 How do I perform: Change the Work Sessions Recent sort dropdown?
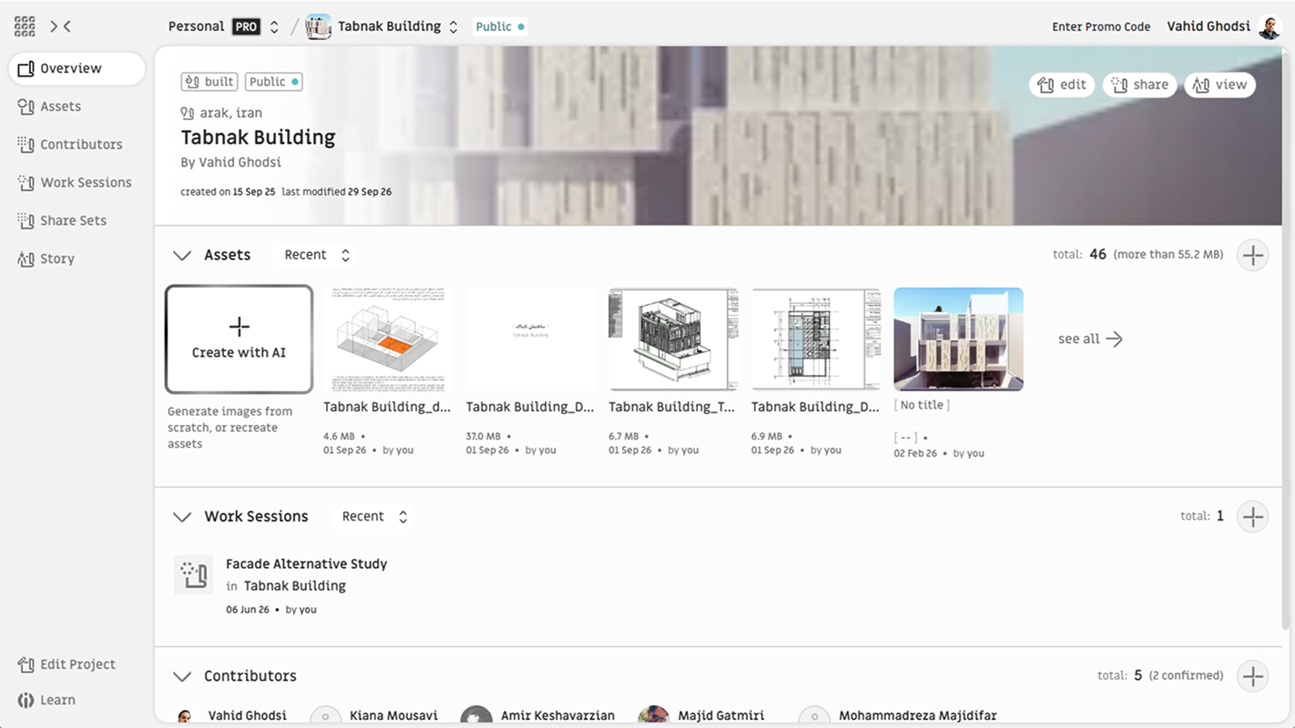pos(374,516)
